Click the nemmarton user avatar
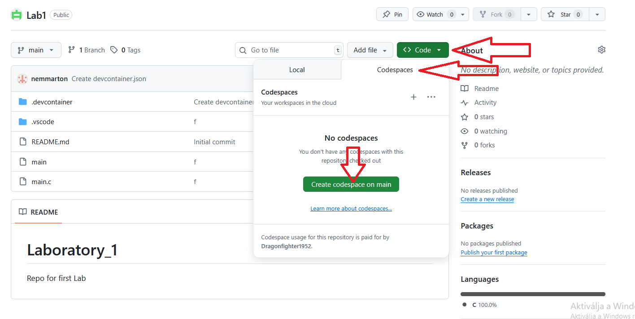The height and width of the screenshot is (319, 635). (22, 79)
